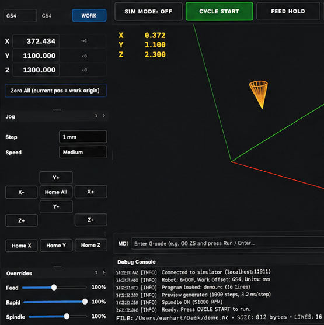
Task: Click the second small icon in the Jog header
Action: (104, 116)
